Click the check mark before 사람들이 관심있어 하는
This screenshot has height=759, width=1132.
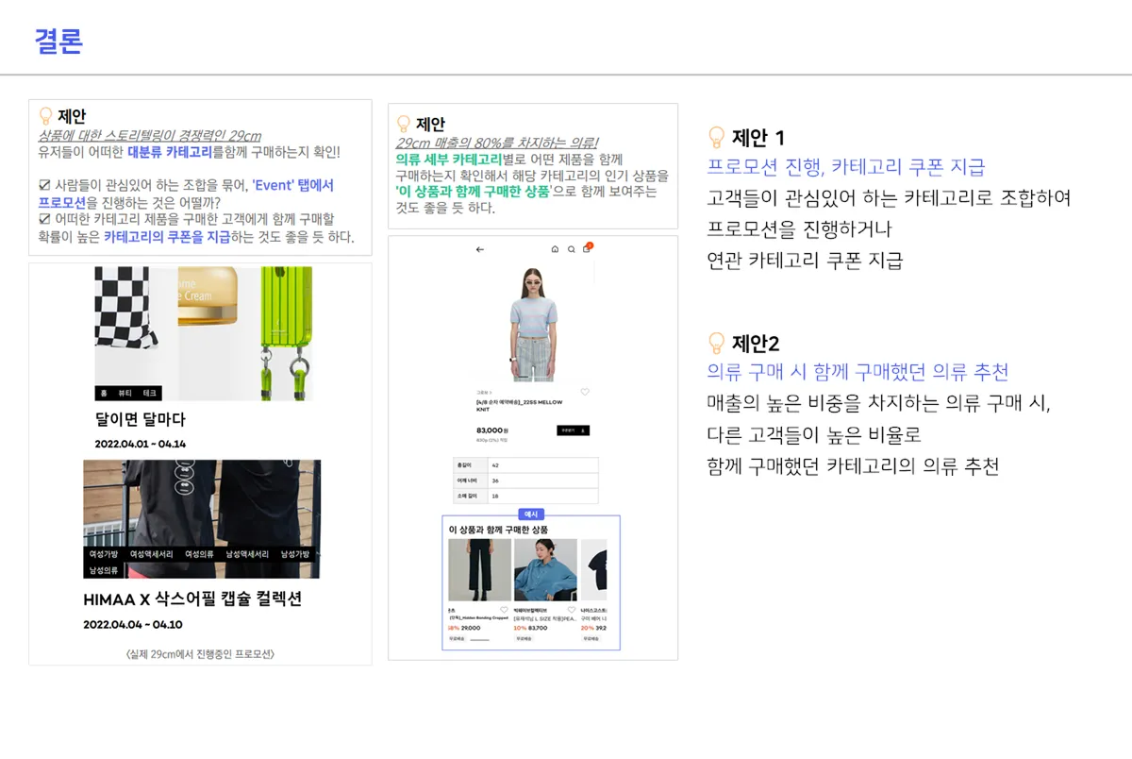point(44,185)
